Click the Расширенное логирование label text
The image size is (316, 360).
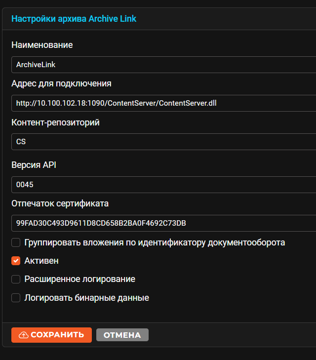point(79,279)
